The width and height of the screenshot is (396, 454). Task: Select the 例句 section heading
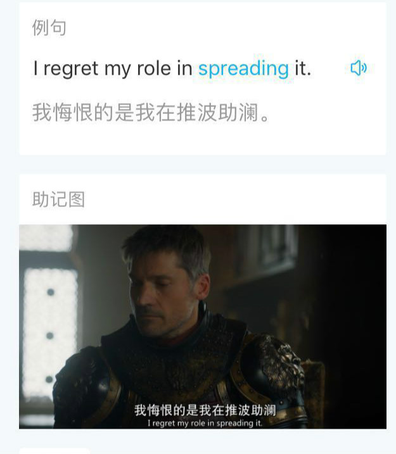pyautogui.click(x=49, y=28)
